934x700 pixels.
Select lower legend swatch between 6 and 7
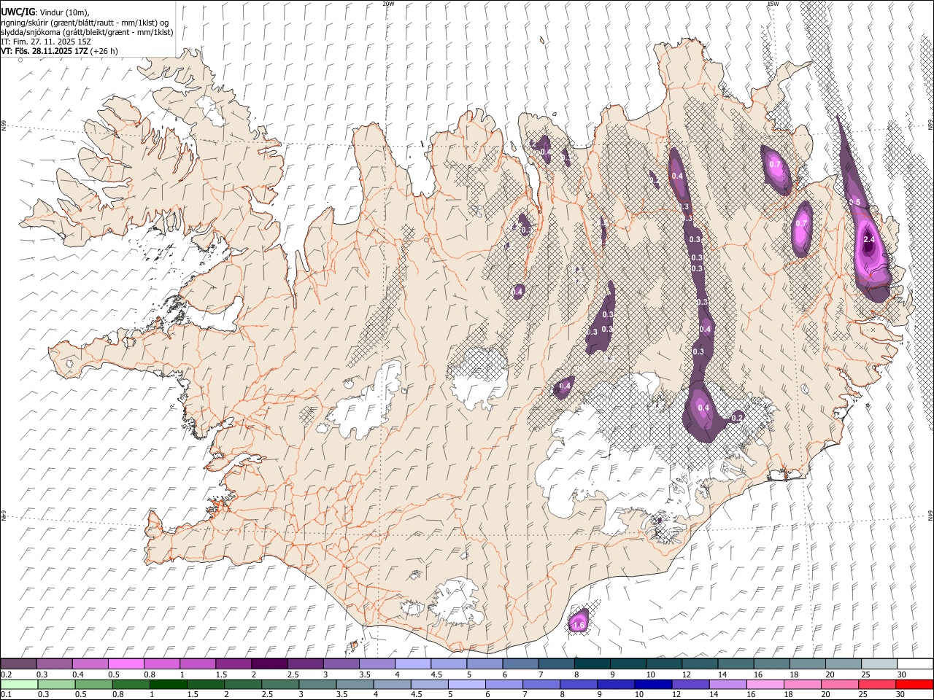point(504,684)
